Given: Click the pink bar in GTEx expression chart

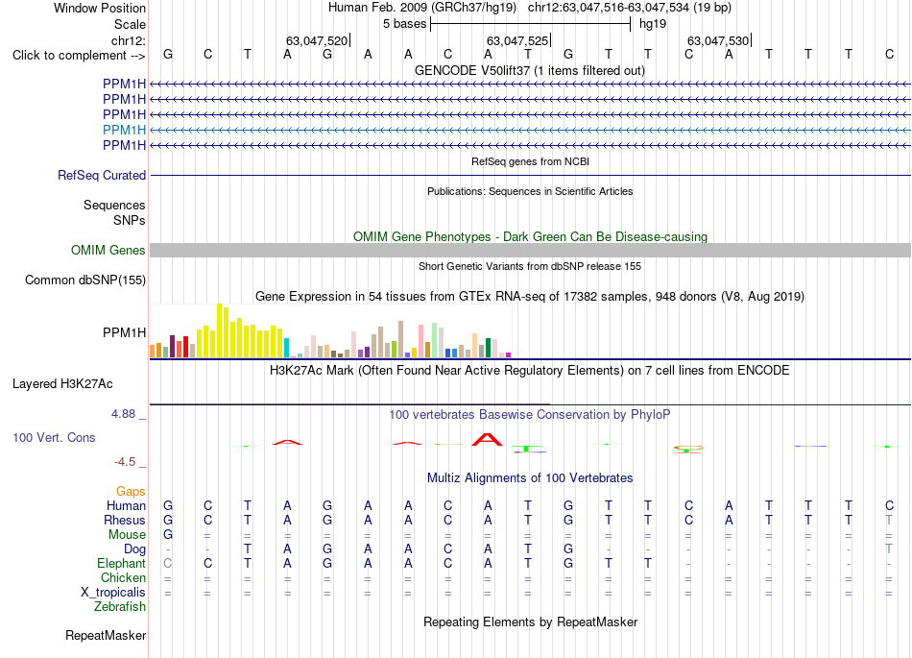Looking at the screenshot, I should pos(420,342).
